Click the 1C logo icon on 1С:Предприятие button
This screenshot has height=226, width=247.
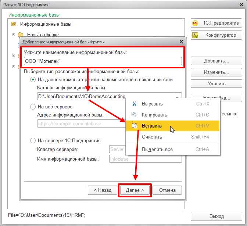[x=195, y=23]
